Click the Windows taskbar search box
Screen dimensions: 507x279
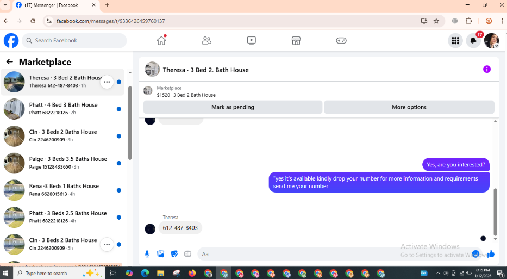pyautogui.click(x=58, y=273)
